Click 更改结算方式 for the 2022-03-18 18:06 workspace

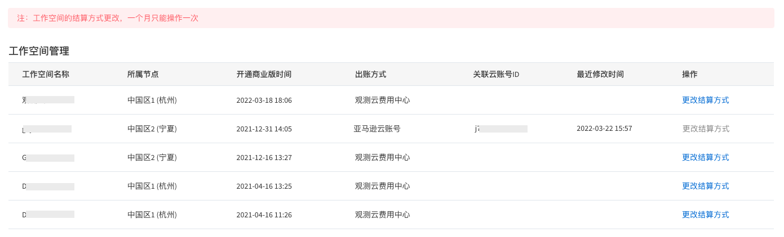click(x=705, y=100)
